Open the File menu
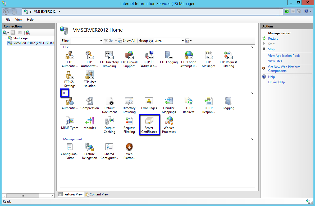The width and height of the screenshot is (315, 206). pos(8,19)
